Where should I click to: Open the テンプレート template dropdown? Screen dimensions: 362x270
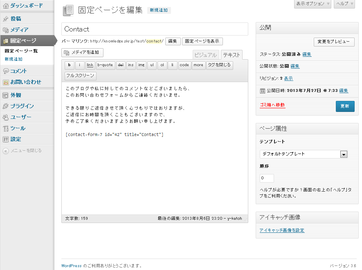pos(304,154)
